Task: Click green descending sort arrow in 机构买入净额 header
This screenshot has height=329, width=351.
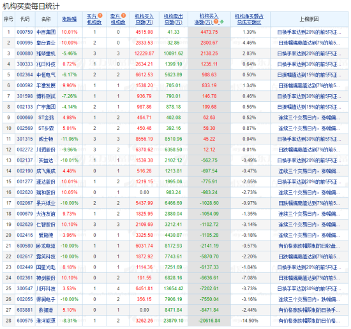Action: (221, 22)
